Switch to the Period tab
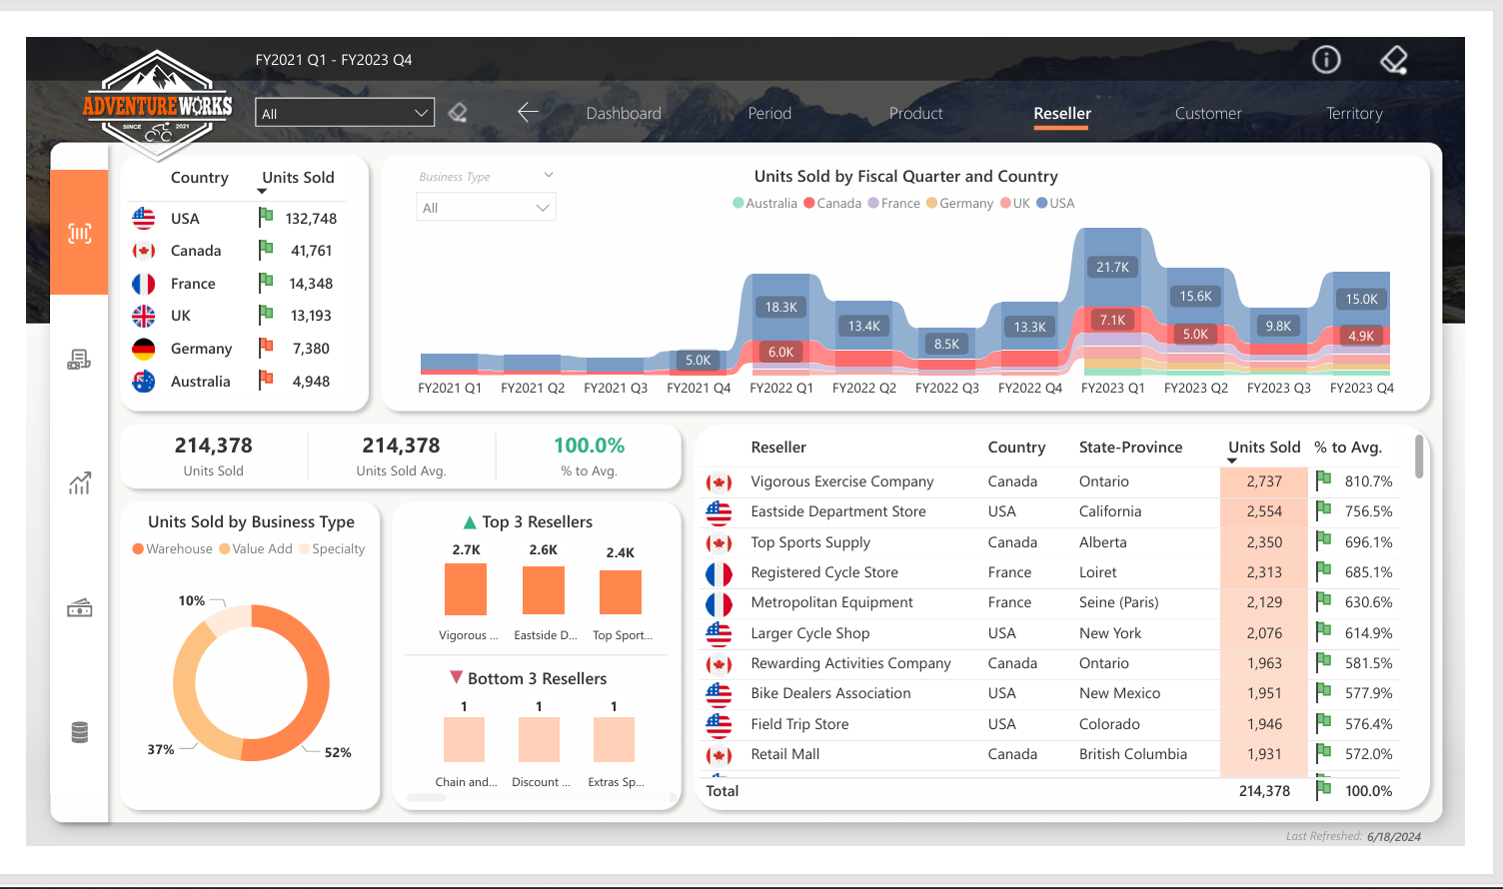This screenshot has height=889, width=1503. pos(769,114)
